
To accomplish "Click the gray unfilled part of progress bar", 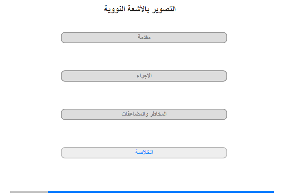I will point(29,192).
